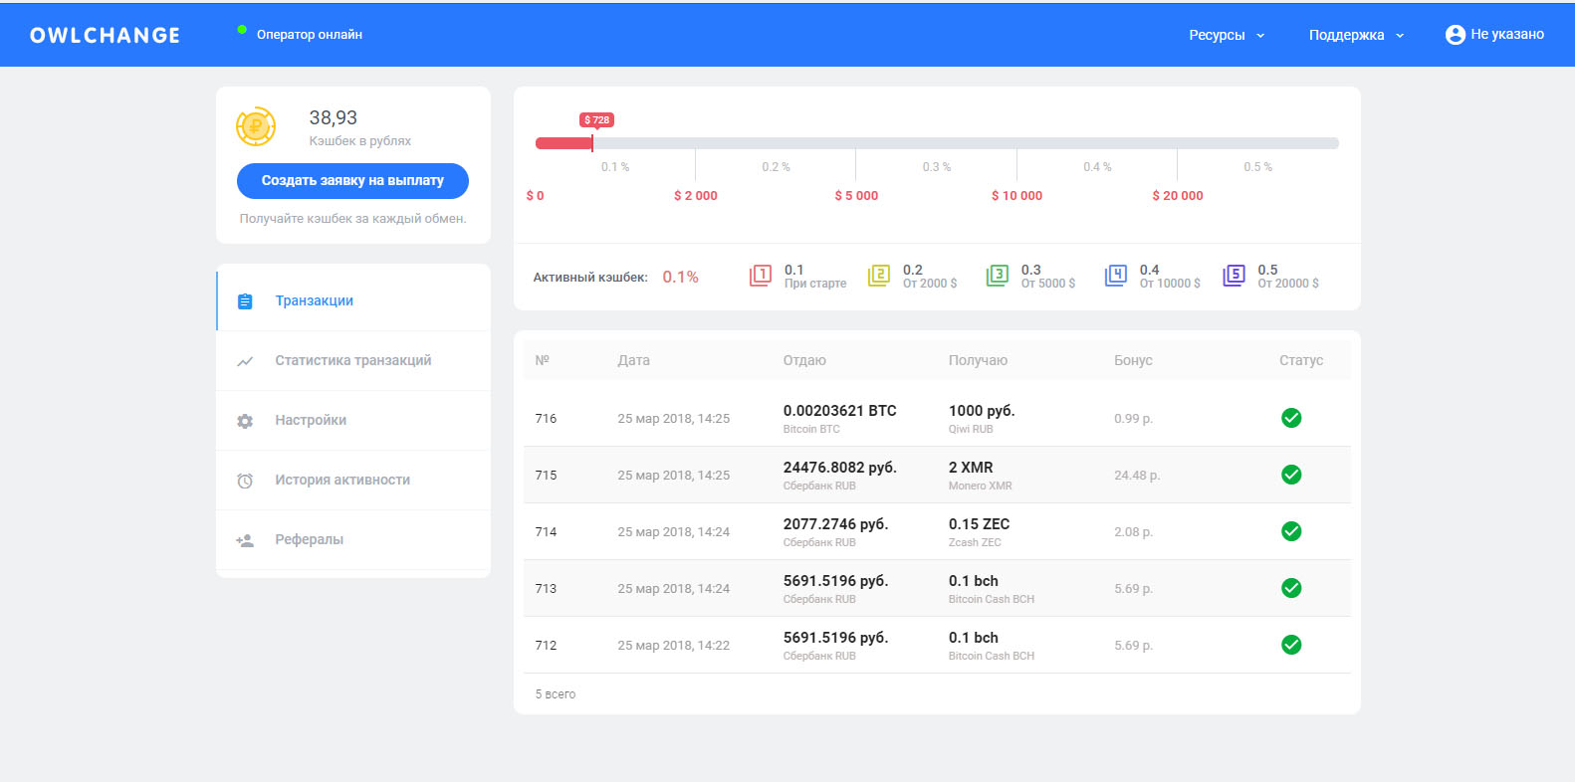
Task: Click green status checkmark for transaction 716
Action: point(1291,418)
